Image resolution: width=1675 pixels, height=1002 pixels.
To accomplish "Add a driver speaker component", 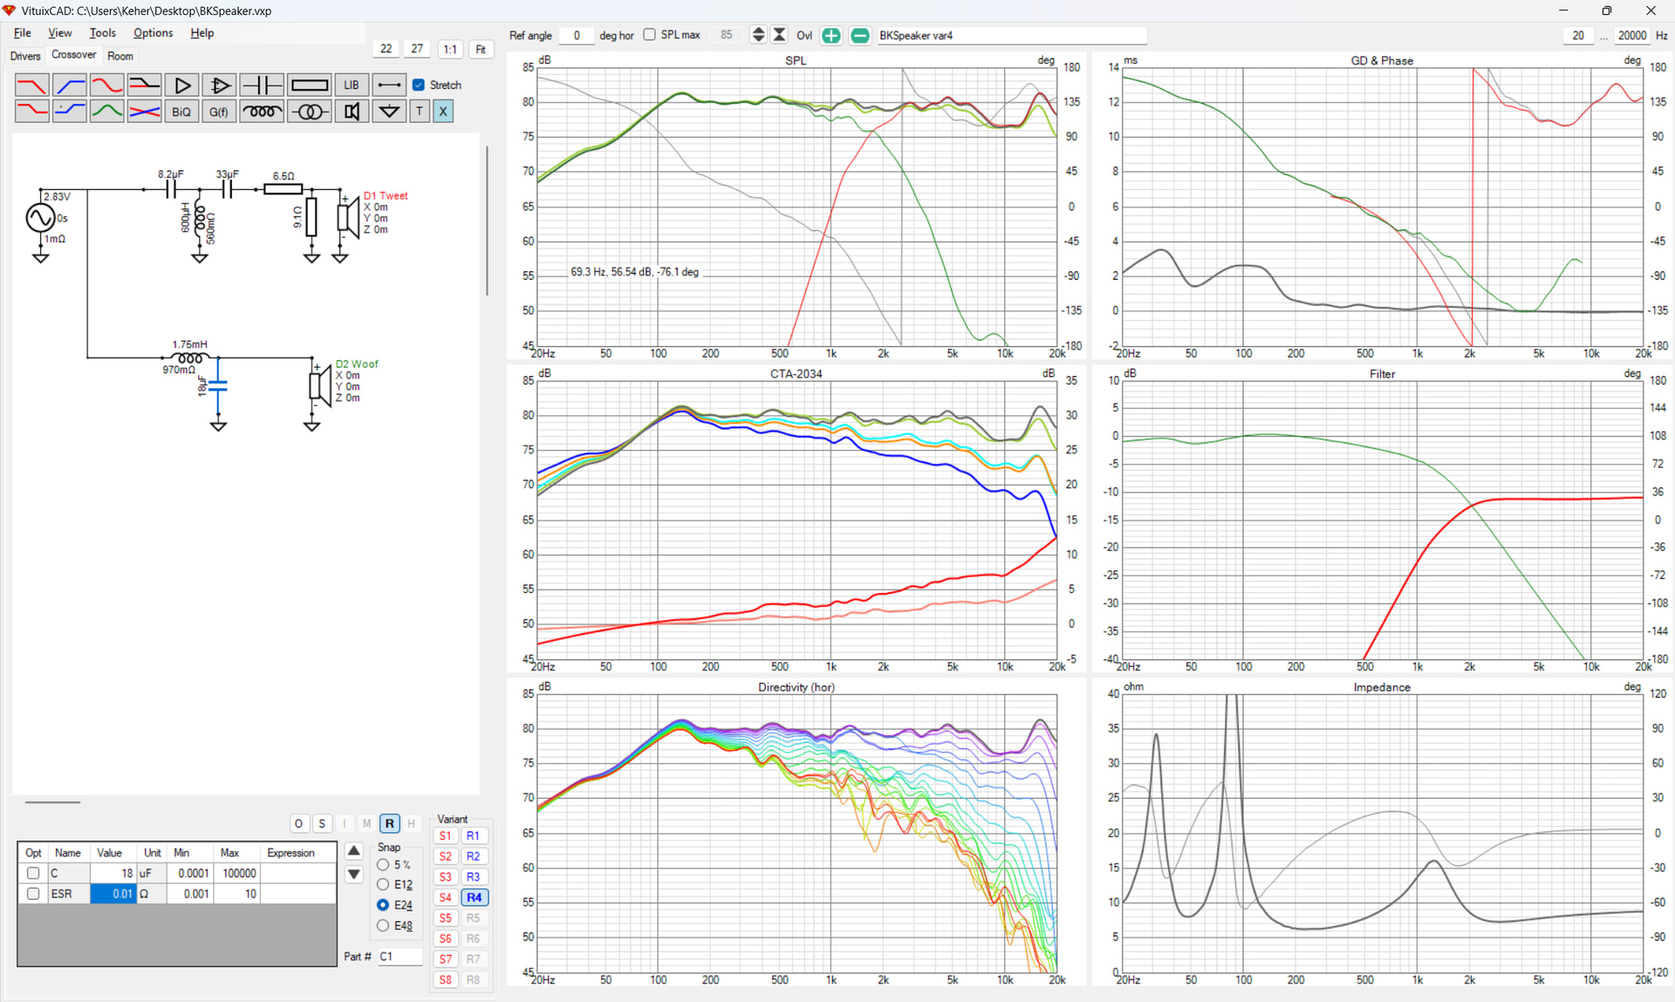I will click(x=352, y=111).
